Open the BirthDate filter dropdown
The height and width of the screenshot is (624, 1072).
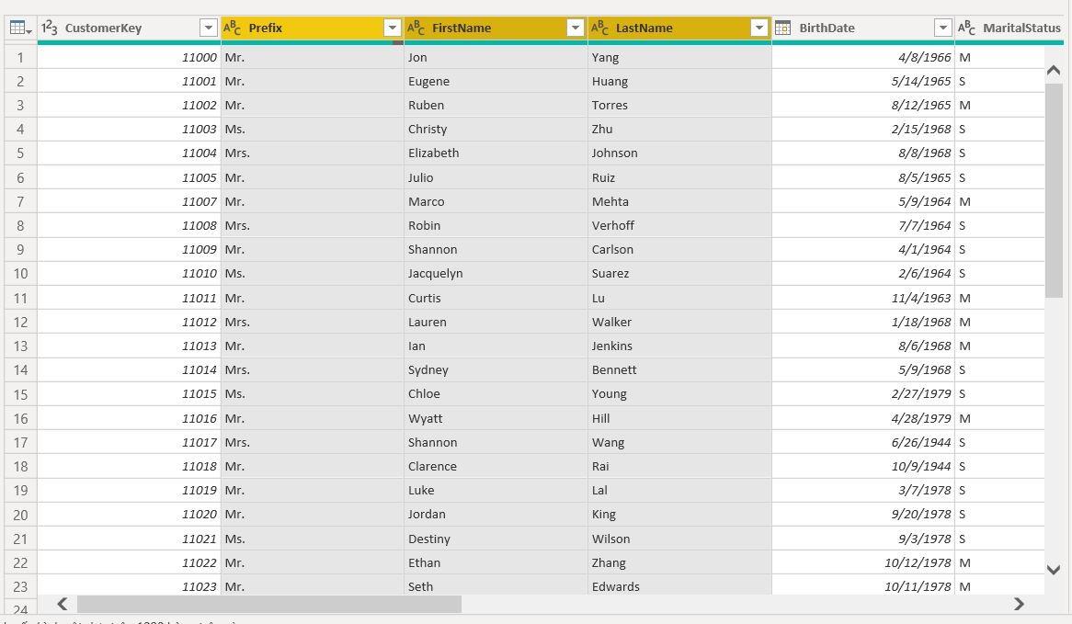coord(942,28)
